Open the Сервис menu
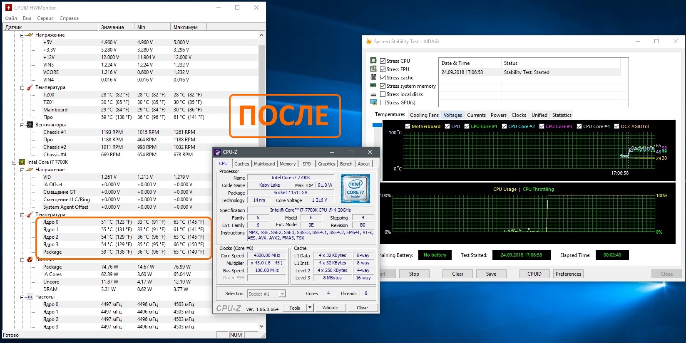 (45, 18)
